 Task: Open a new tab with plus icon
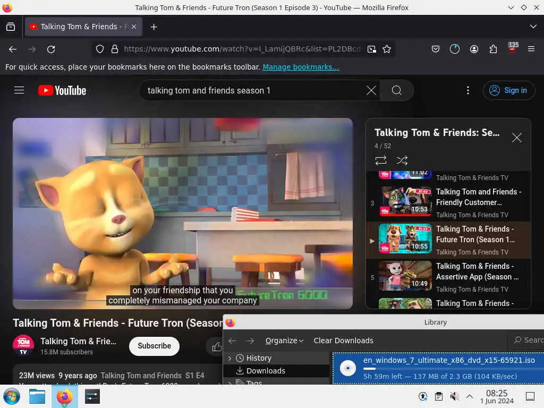154,27
